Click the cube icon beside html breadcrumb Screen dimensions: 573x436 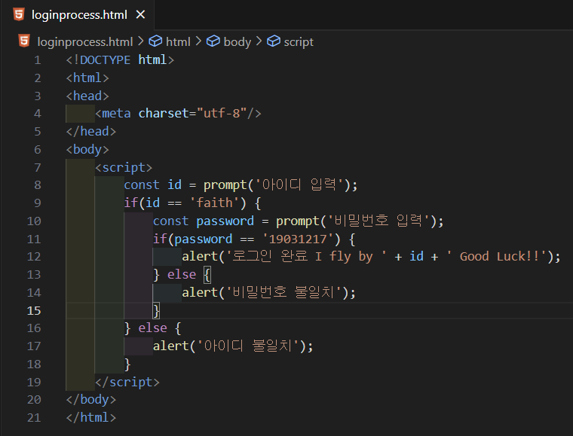click(x=155, y=41)
